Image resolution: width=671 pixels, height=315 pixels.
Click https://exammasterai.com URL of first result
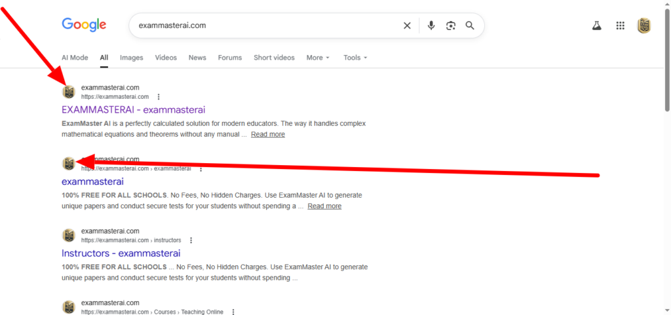pyautogui.click(x=115, y=96)
